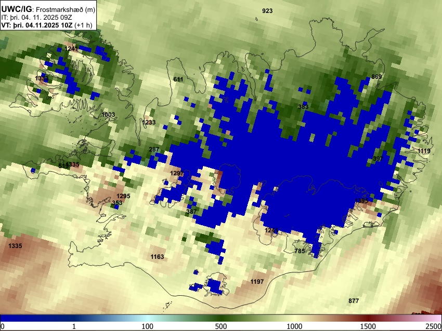Select the 1233 height value
This screenshot has width=442, height=331.
(149, 122)
